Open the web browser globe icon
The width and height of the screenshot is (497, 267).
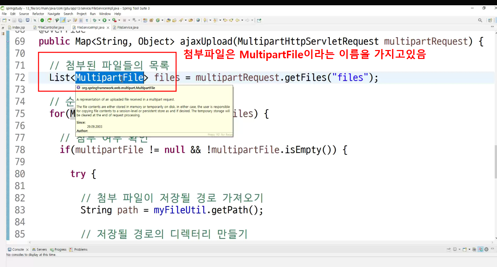198,20
